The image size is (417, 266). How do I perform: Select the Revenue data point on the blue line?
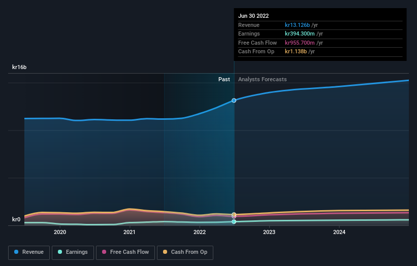click(234, 101)
